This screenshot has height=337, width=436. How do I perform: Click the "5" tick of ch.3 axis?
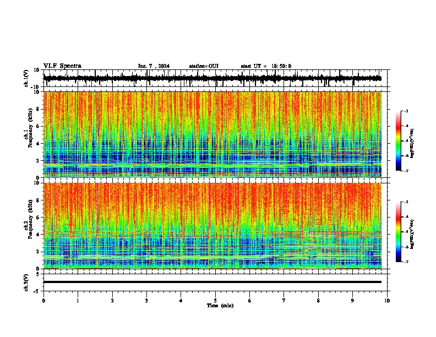click(39, 274)
